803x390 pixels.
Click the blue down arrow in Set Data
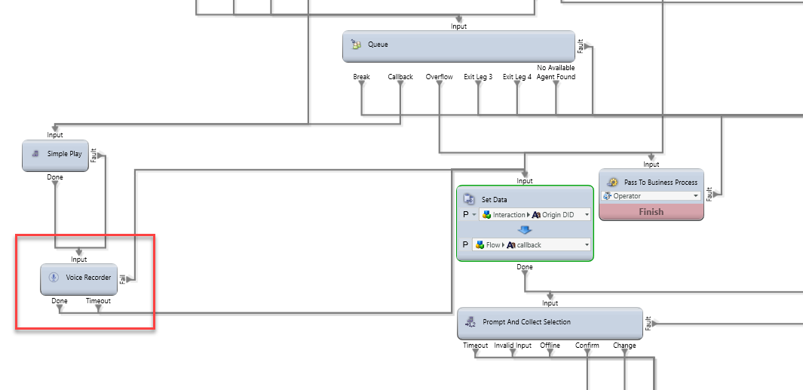click(525, 230)
